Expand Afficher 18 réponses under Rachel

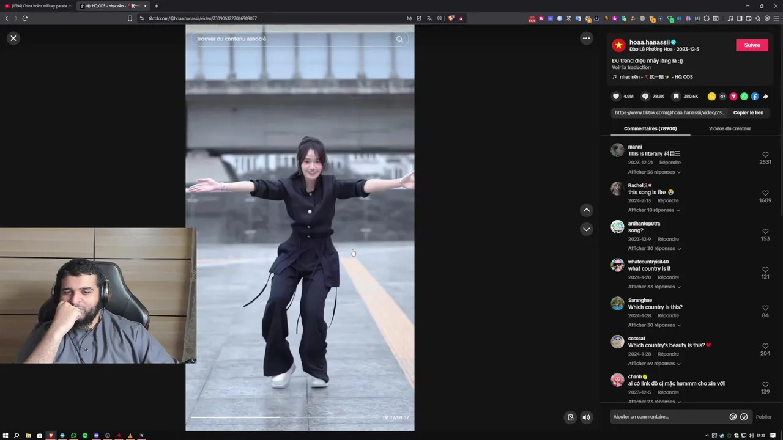pyautogui.click(x=654, y=210)
